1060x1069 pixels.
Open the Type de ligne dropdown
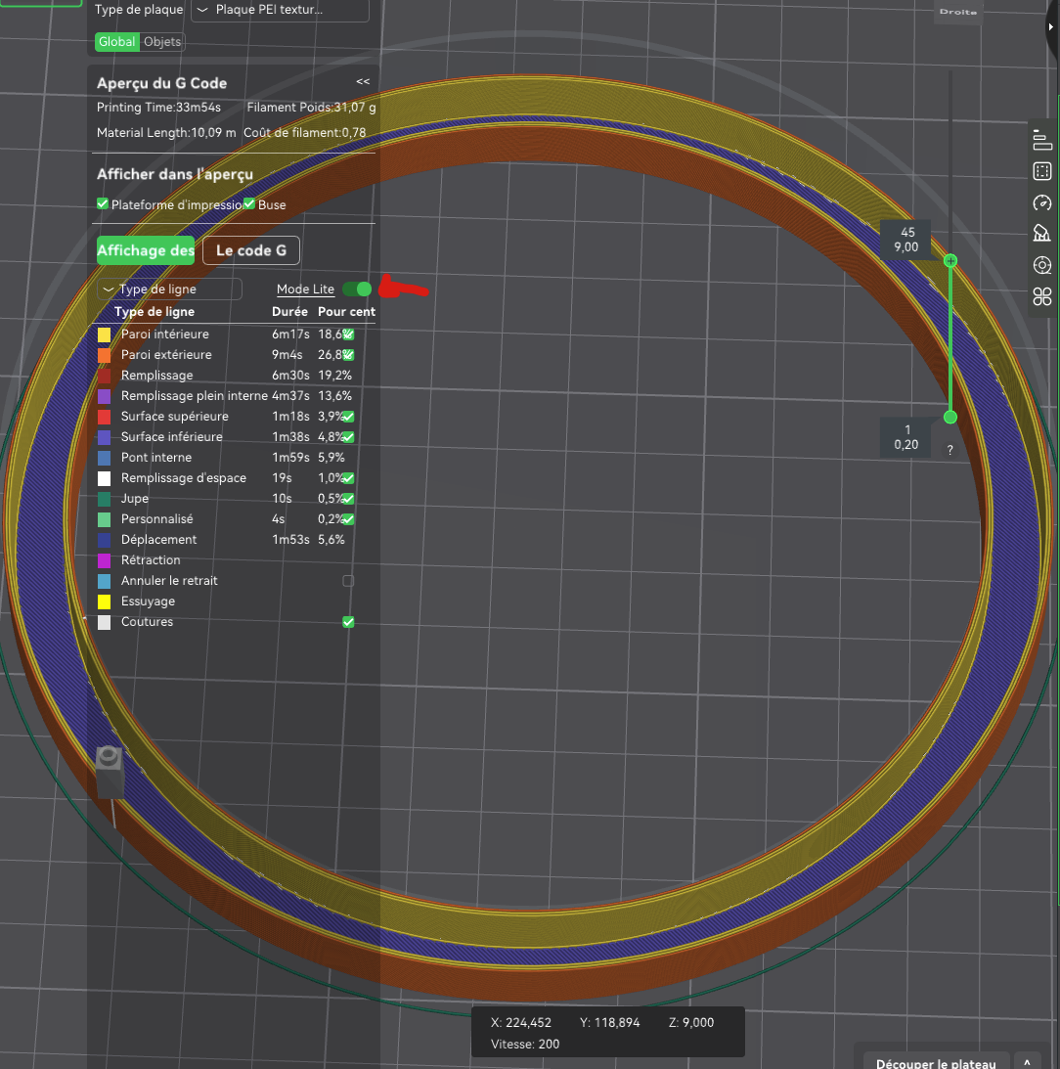(170, 290)
